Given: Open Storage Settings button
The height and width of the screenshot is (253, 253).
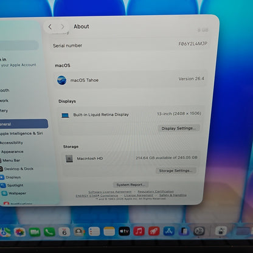Looking at the screenshot, I should (176, 170).
